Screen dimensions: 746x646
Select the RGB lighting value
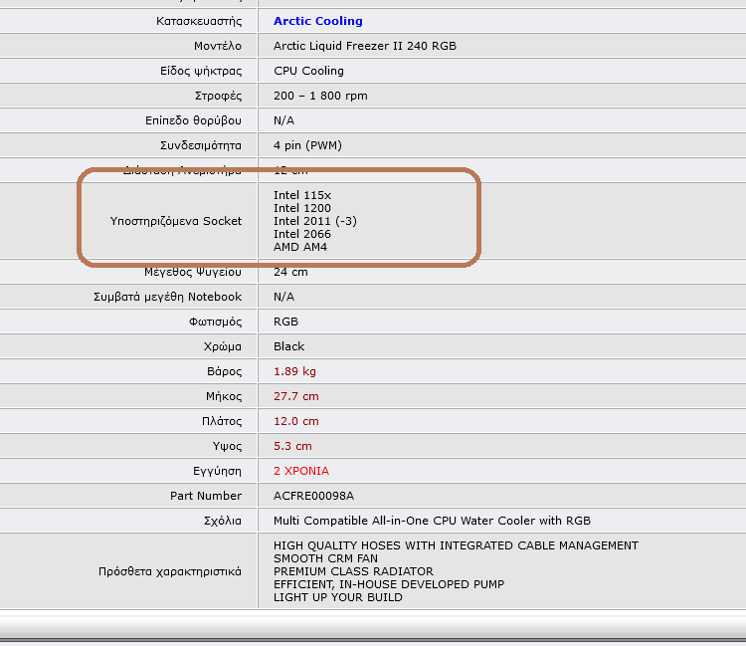pos(285,322)
